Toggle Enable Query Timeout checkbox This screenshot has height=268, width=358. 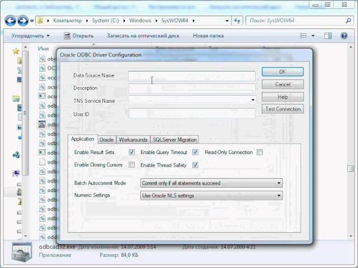pos(195,152)
